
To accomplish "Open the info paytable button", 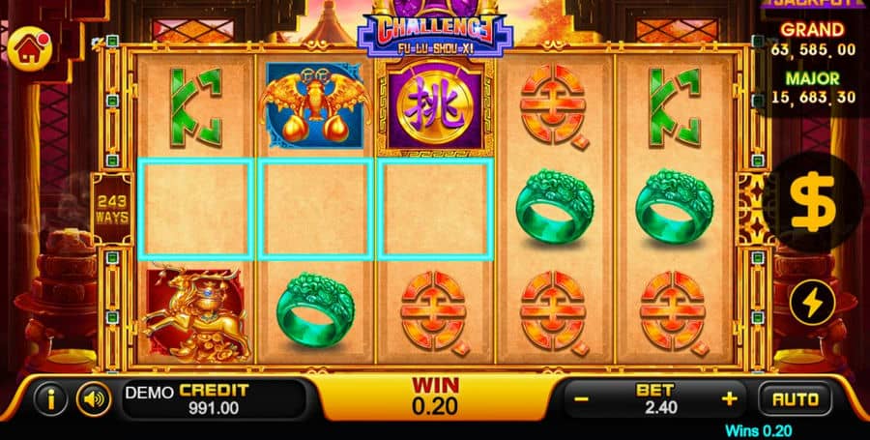I will 50,398.
